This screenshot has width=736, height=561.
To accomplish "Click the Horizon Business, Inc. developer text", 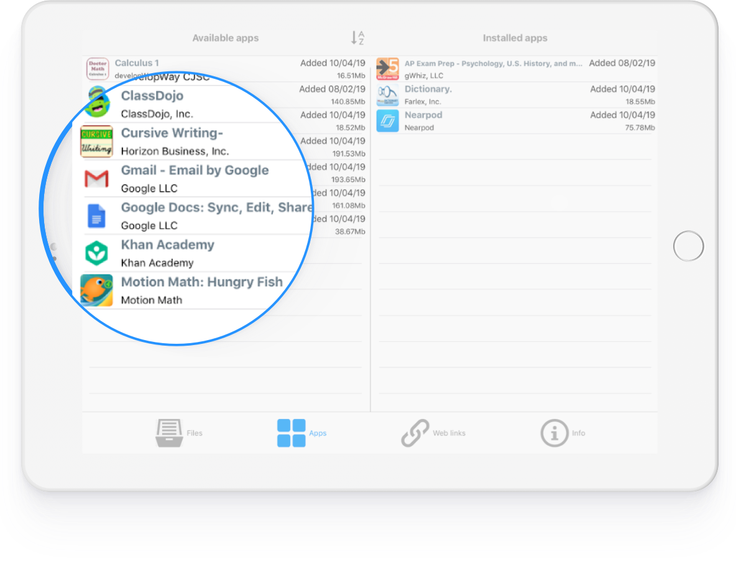I will (x=175, y=151).
